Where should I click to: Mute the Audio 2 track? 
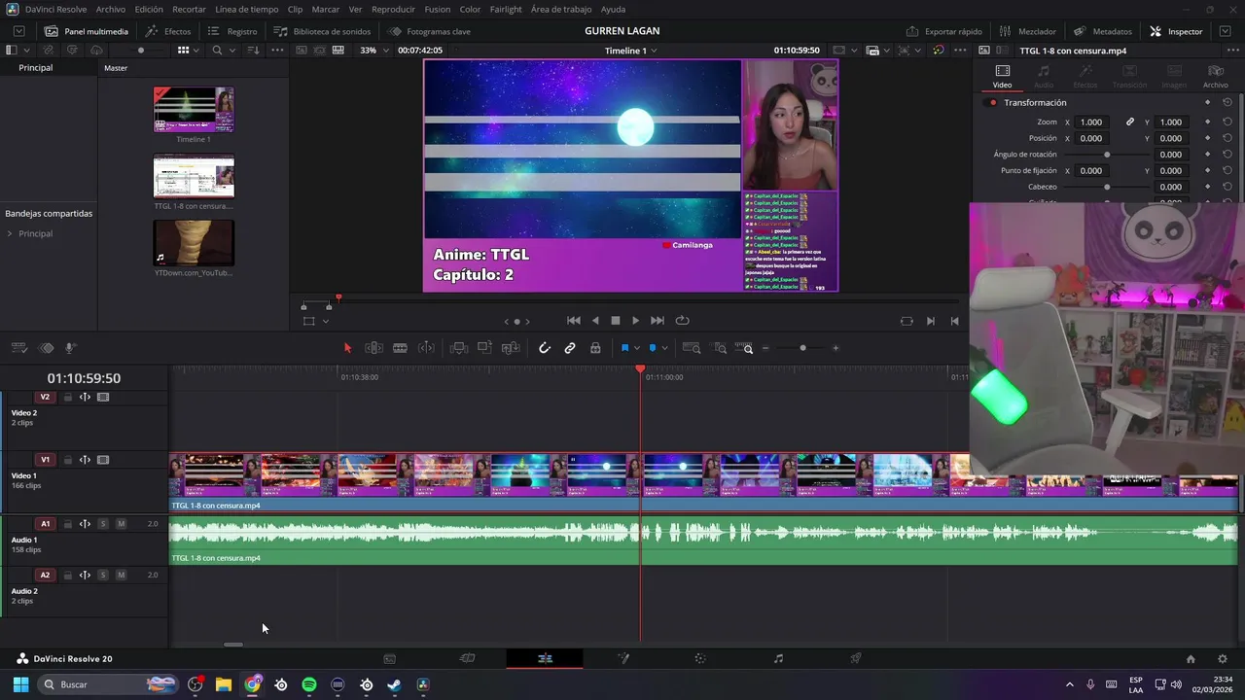click(x=121, y=575)
